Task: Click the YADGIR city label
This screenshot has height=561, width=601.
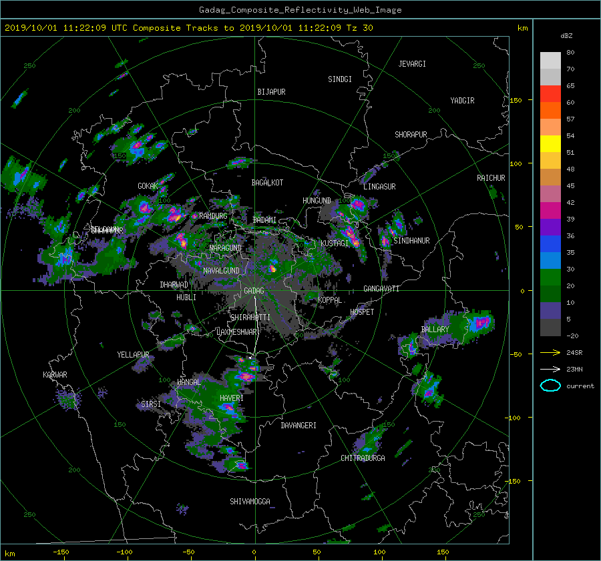Action: (x=462, y=101)
